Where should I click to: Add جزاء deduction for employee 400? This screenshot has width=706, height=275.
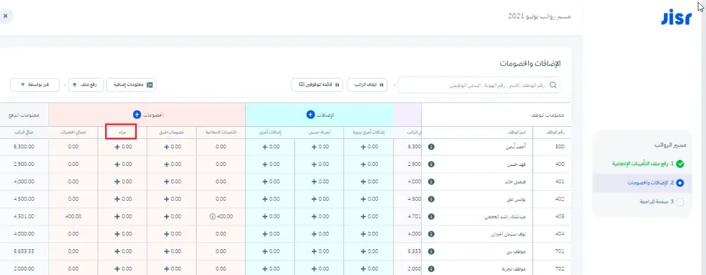(x=117, y=165)
